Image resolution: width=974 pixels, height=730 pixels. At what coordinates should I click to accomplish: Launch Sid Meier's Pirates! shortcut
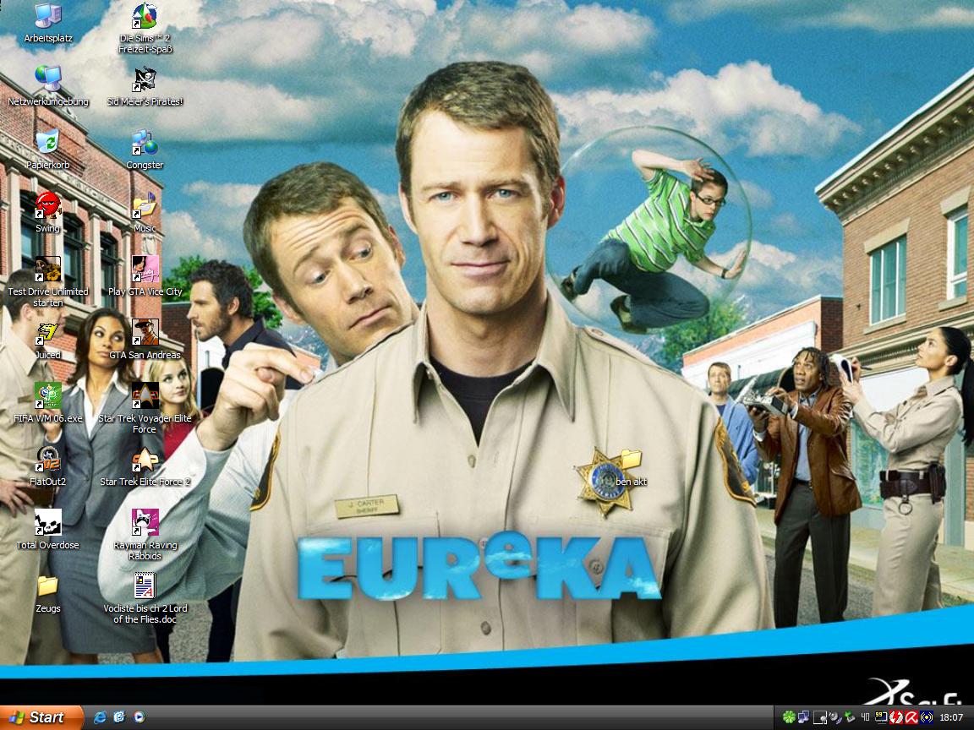tap(145, 79)
